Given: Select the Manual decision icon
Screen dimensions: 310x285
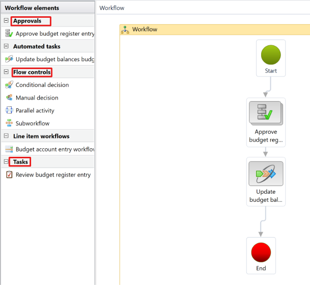Looking at the screenshot, I should [9, 98].
